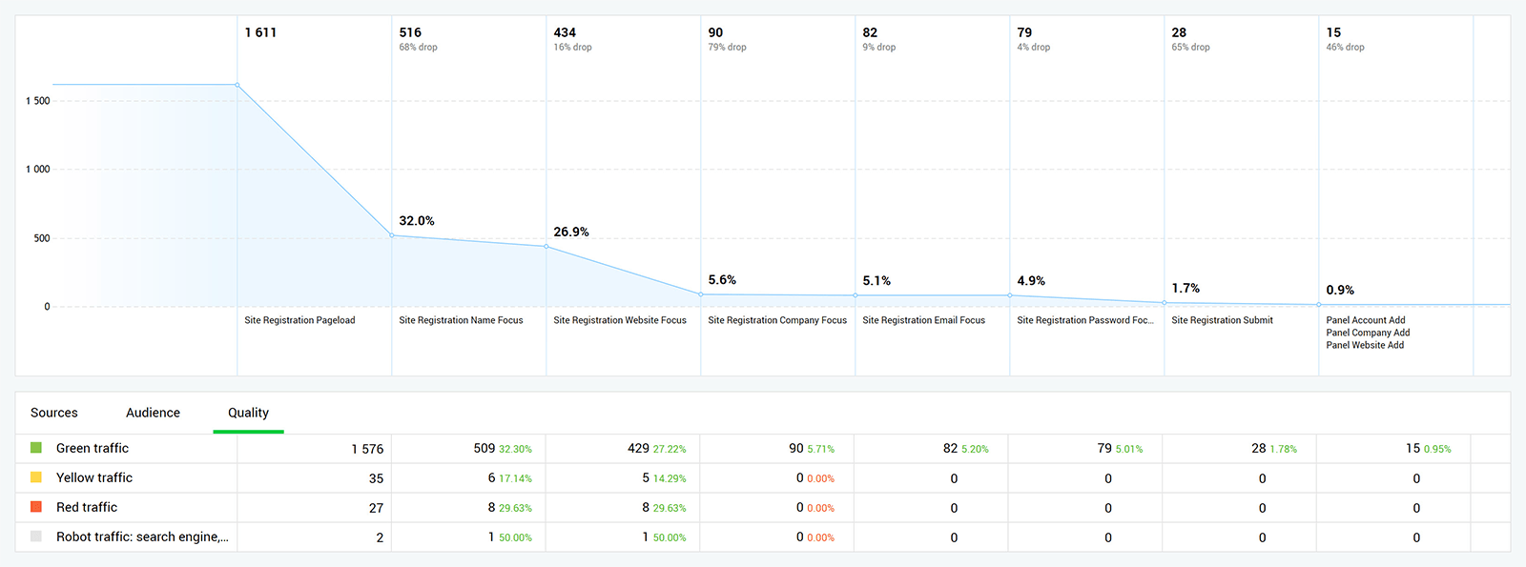This screenshot has height=567, width=1526.
Task: Click the Site Registration Email Focus label
Action: pos(923,320)
